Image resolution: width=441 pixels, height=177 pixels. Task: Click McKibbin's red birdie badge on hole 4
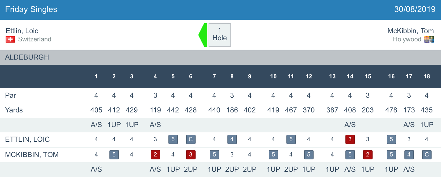[x=155, y=154]
